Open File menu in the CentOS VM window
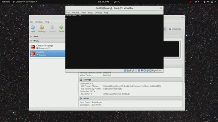 tap(68, 13)
